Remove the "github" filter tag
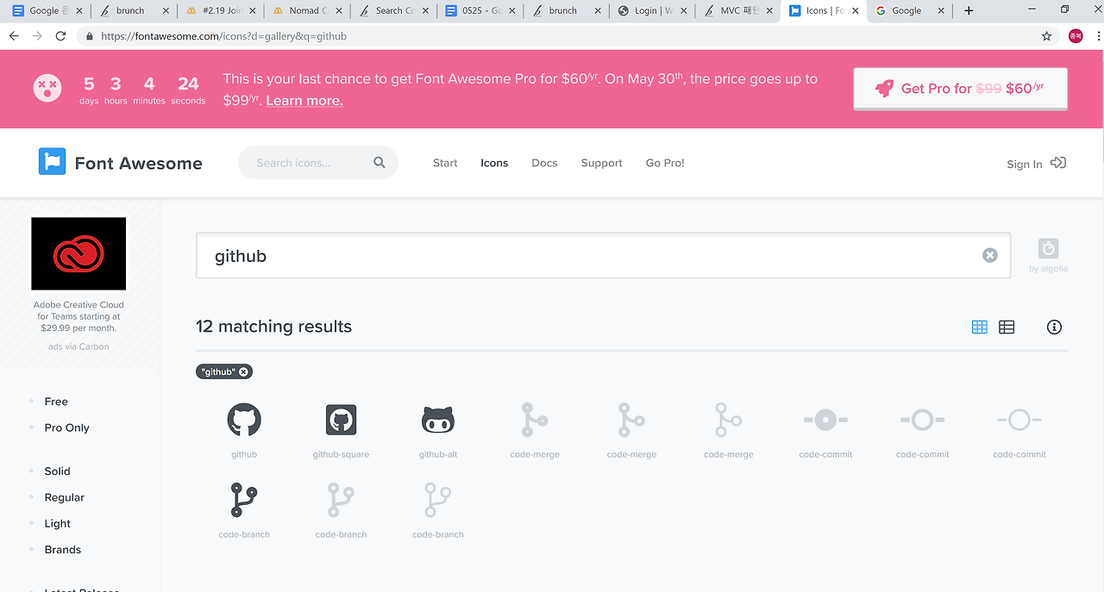 [x=244, y=372]
